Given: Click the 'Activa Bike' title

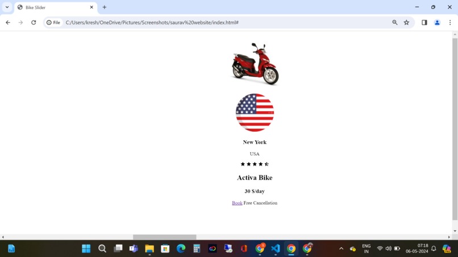Looking at the screenshot, I should (255, 178).
